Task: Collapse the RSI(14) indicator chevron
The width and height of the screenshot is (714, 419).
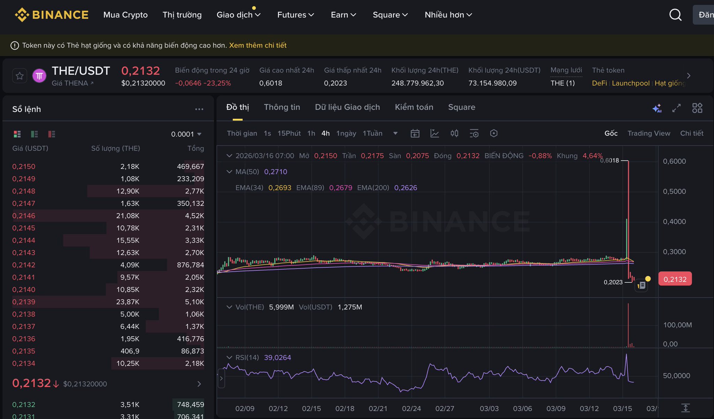Action: tap(229, 358)
